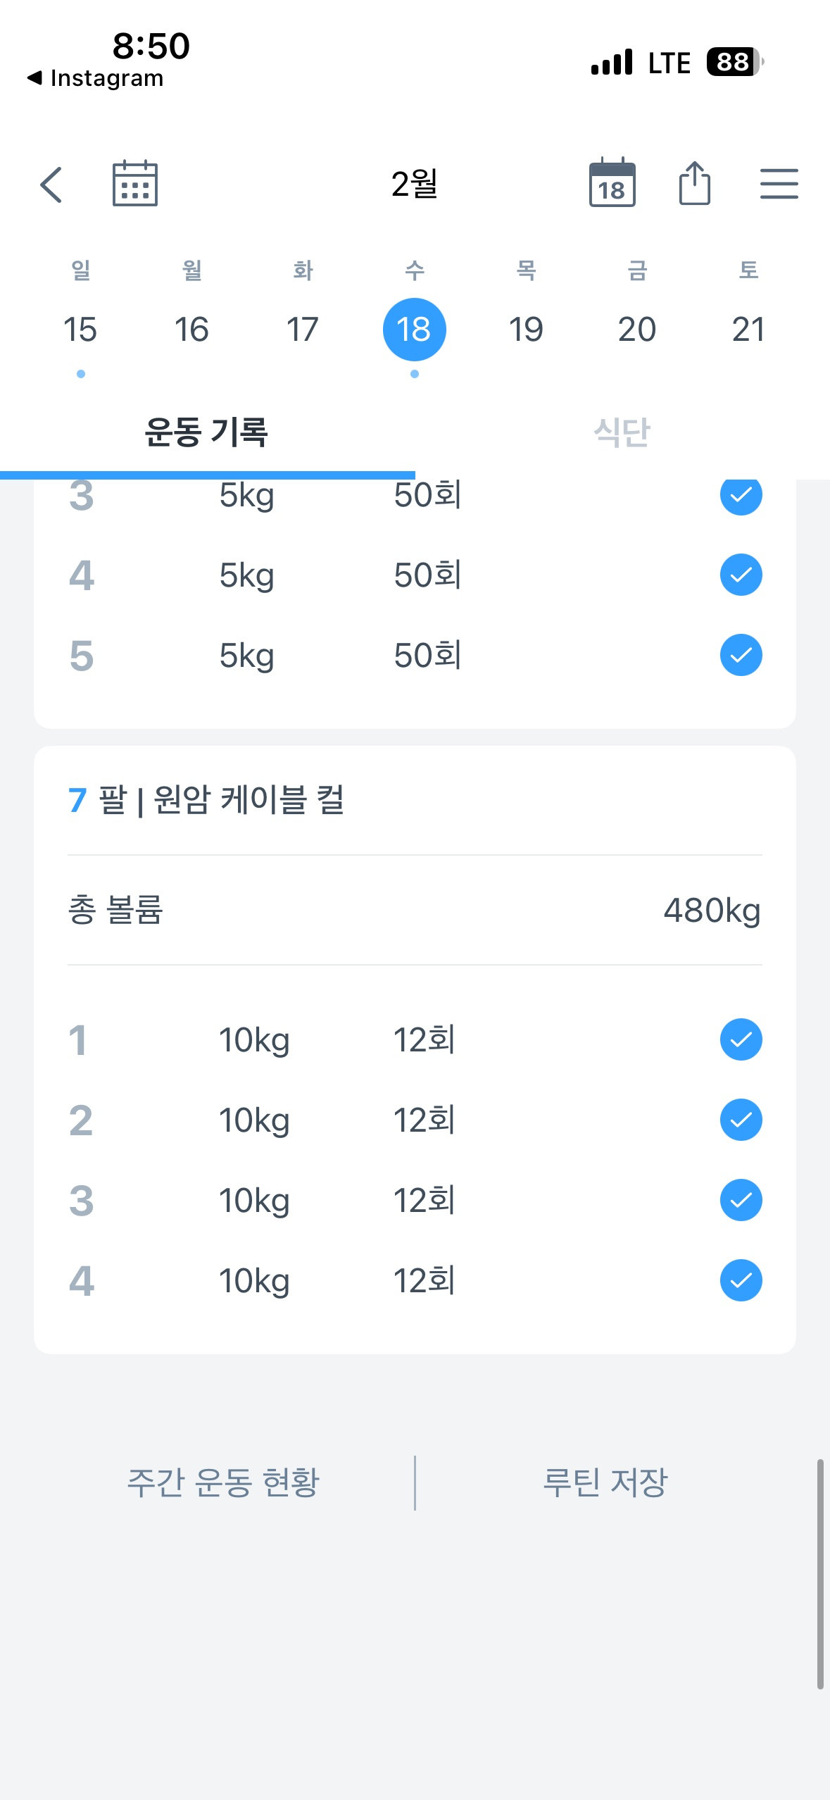Select the 운동 기록 tab
Image resolution: width=830 pixels, height=1800 pixels.
206,432
